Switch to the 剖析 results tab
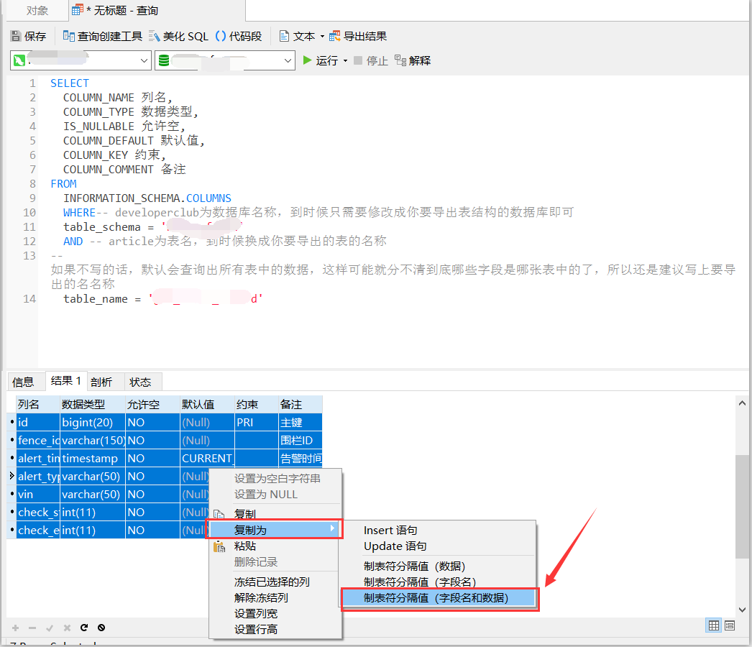Viewport: 752px width, 647px height. tap(101, 381)
